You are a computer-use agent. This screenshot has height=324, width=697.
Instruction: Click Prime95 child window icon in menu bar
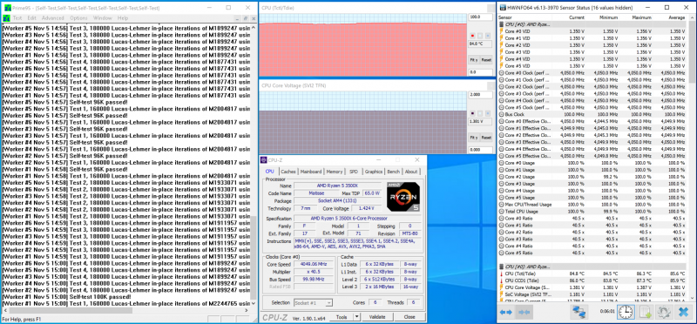(x=6, y=18)
